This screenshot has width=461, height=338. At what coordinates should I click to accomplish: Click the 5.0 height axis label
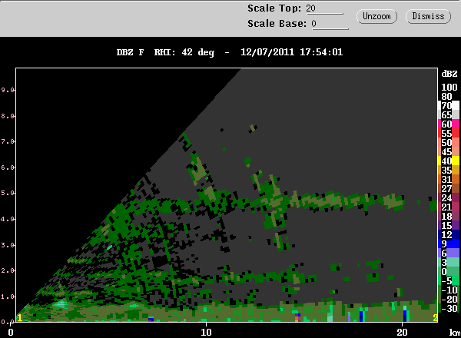(x=8, y=193)
